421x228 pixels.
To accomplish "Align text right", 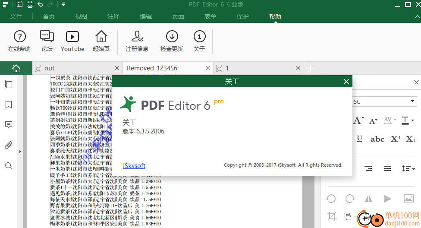I will (x=368, y=168).
